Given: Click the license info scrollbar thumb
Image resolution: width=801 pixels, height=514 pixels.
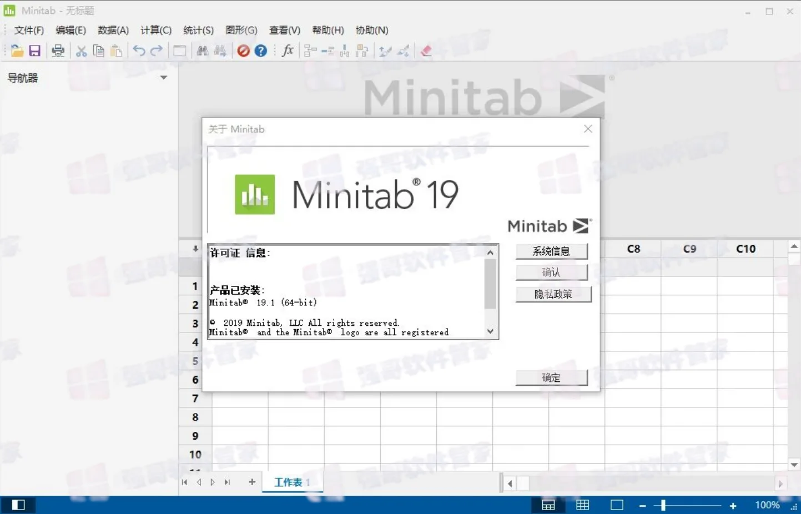Looking at the screenshot, I should 490,283.
